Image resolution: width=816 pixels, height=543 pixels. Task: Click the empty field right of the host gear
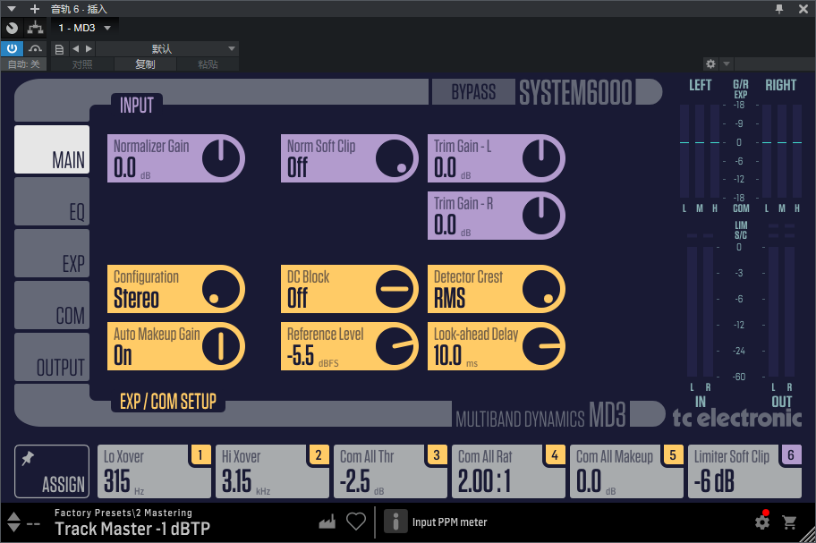[x=774, y=64]
